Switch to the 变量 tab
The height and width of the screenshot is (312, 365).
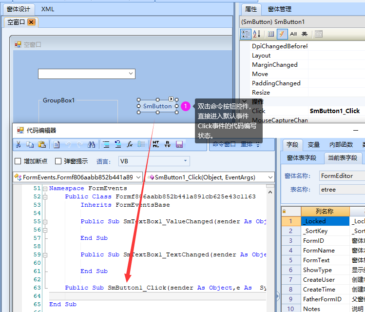point(314,145)
